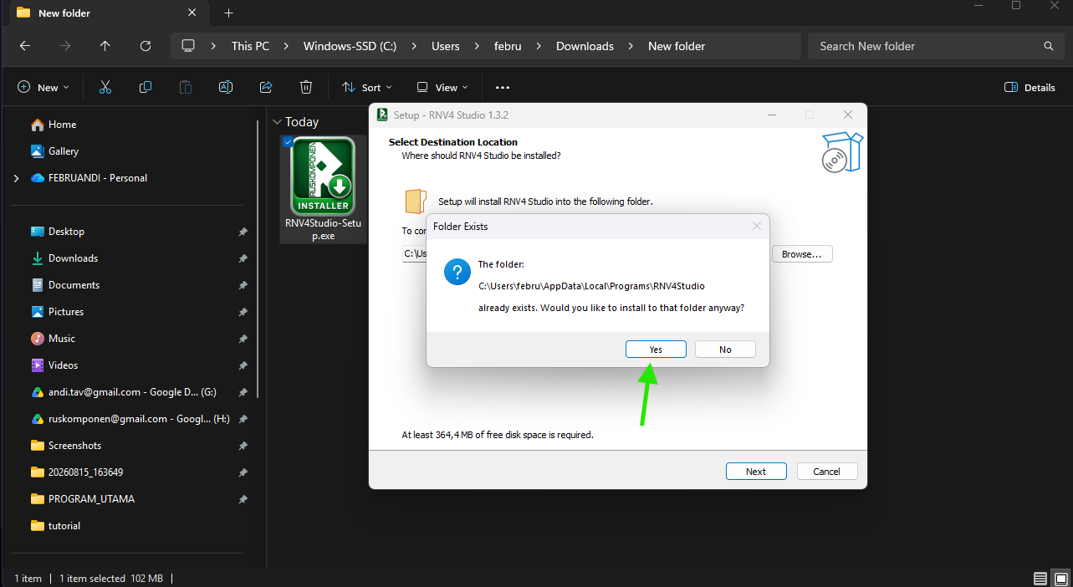Refresh the File Explorer view
Screen dimensions: 1073x587
[x=146, y=46]
